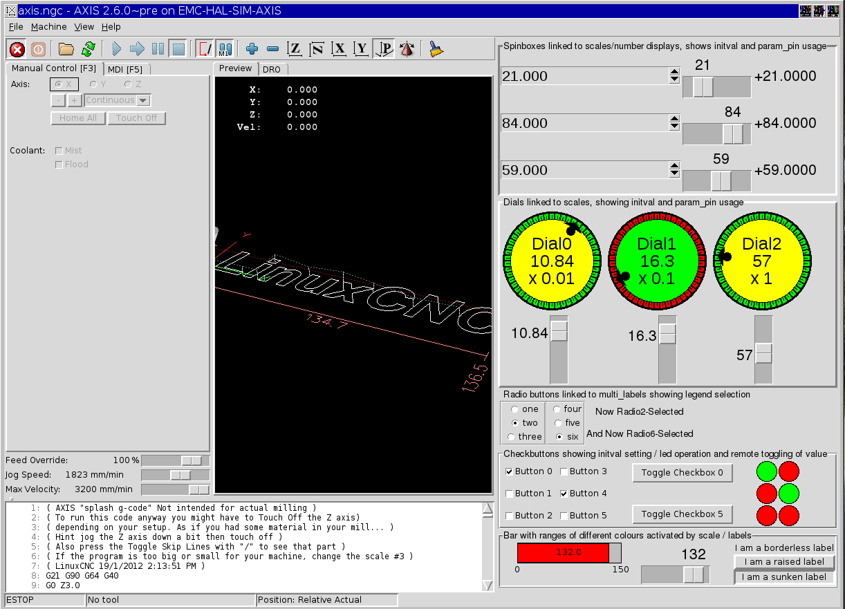Viewport: 845px width, 609px height.
Task: Open a G-code file with folder icon
Action: 66,49
